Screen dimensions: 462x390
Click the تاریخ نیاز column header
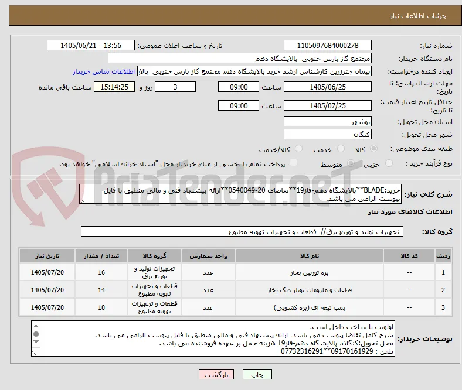(47, 256)
